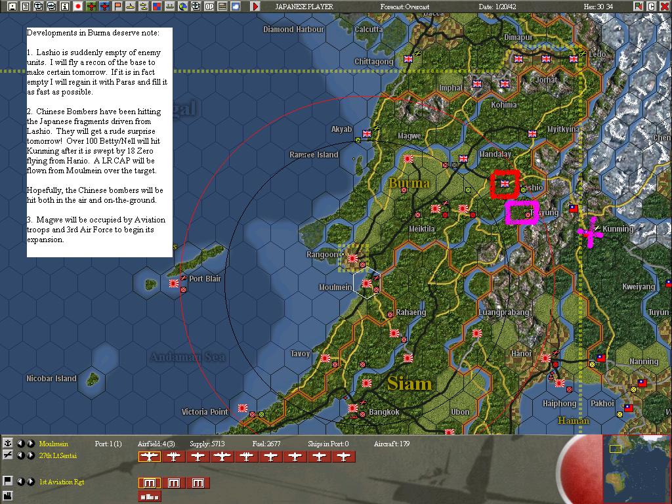Select the last ground unit icon of three
This screenshot has width=672, height=504.
(x=198, y=483)
